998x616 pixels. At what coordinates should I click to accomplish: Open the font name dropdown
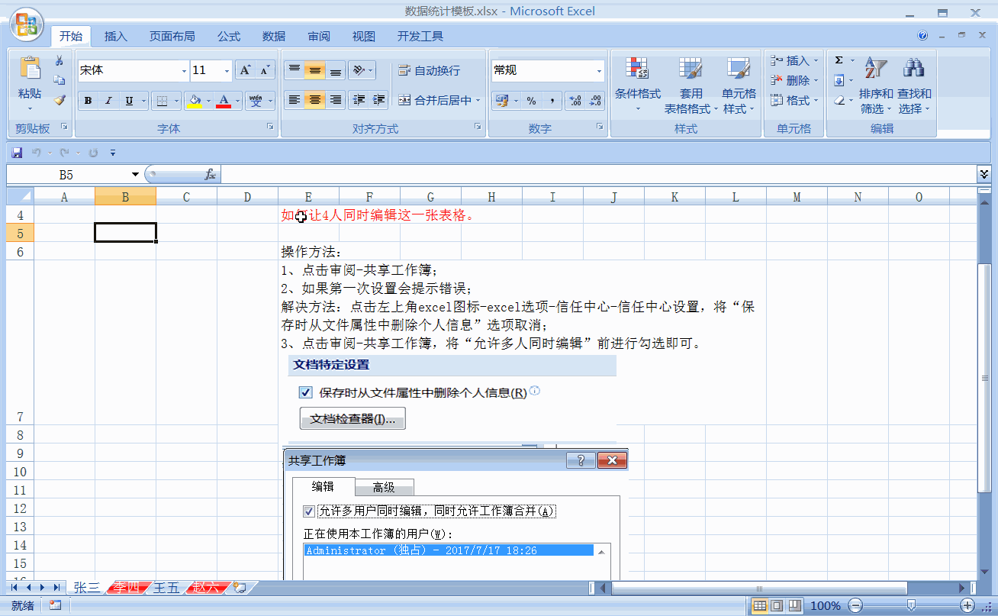coord(184,70)
